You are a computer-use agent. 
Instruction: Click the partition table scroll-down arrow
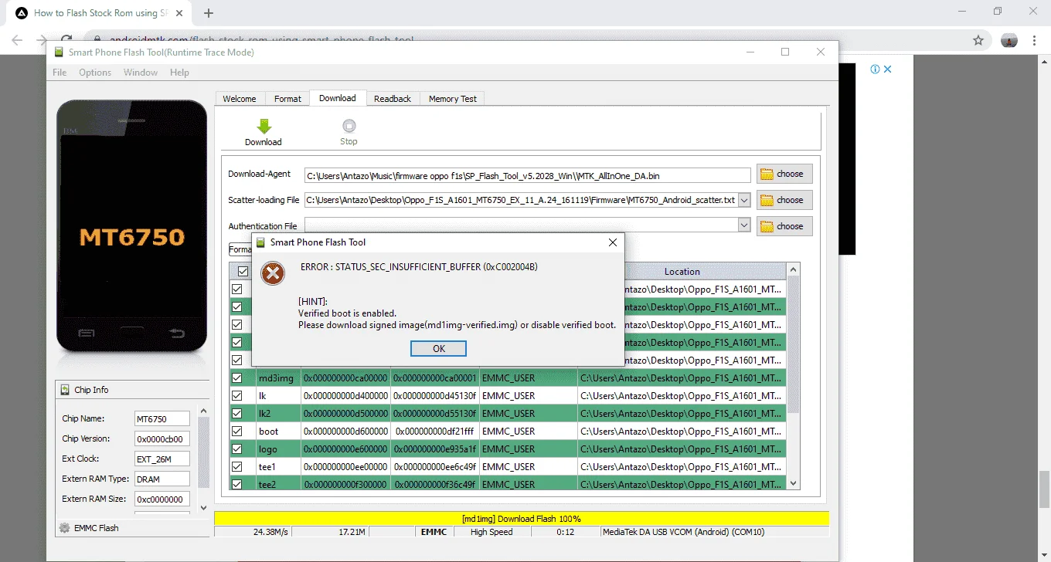[x=792, y=482]
